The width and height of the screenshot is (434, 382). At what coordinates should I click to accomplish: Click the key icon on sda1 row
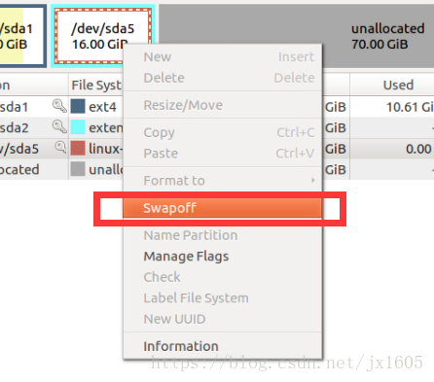[59, 106]
